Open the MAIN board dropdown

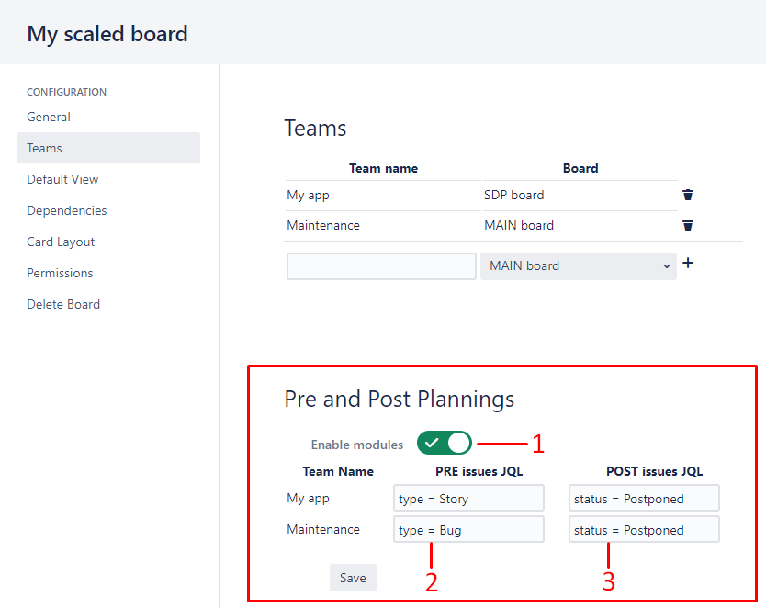579,266
